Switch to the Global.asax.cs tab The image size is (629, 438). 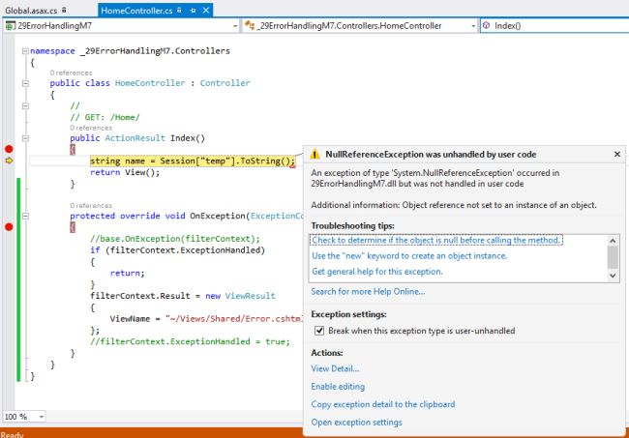click(31, 9)
